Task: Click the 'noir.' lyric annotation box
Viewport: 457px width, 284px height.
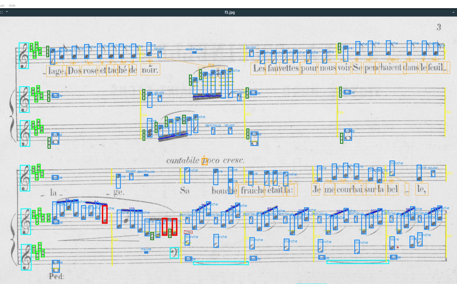Action: pos(150,70)
